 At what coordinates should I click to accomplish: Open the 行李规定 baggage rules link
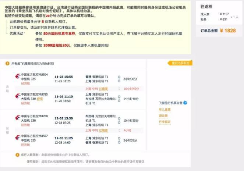pyautogui.click(x=165, y=122)
